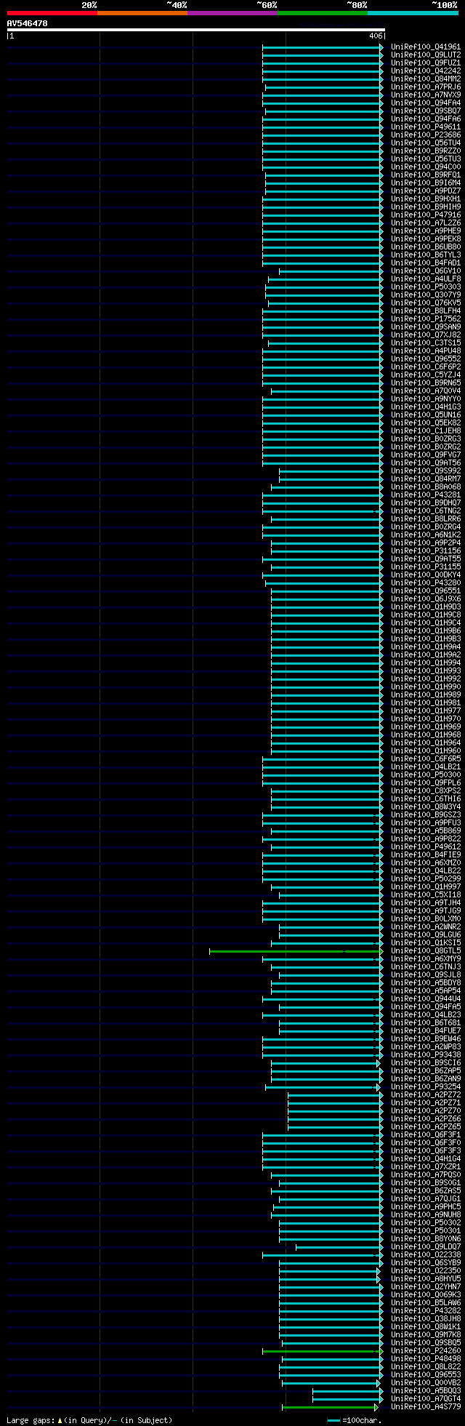Click the green ~80% identity legend bar
465x1426 pixels.
coord(323,13)
